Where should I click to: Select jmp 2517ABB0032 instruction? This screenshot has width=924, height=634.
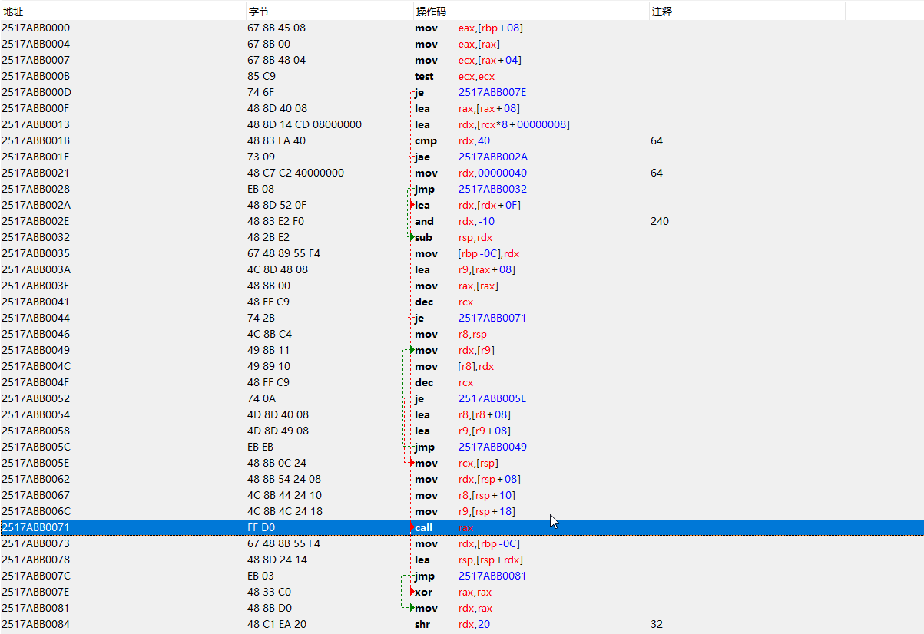[x=471, y=189]
